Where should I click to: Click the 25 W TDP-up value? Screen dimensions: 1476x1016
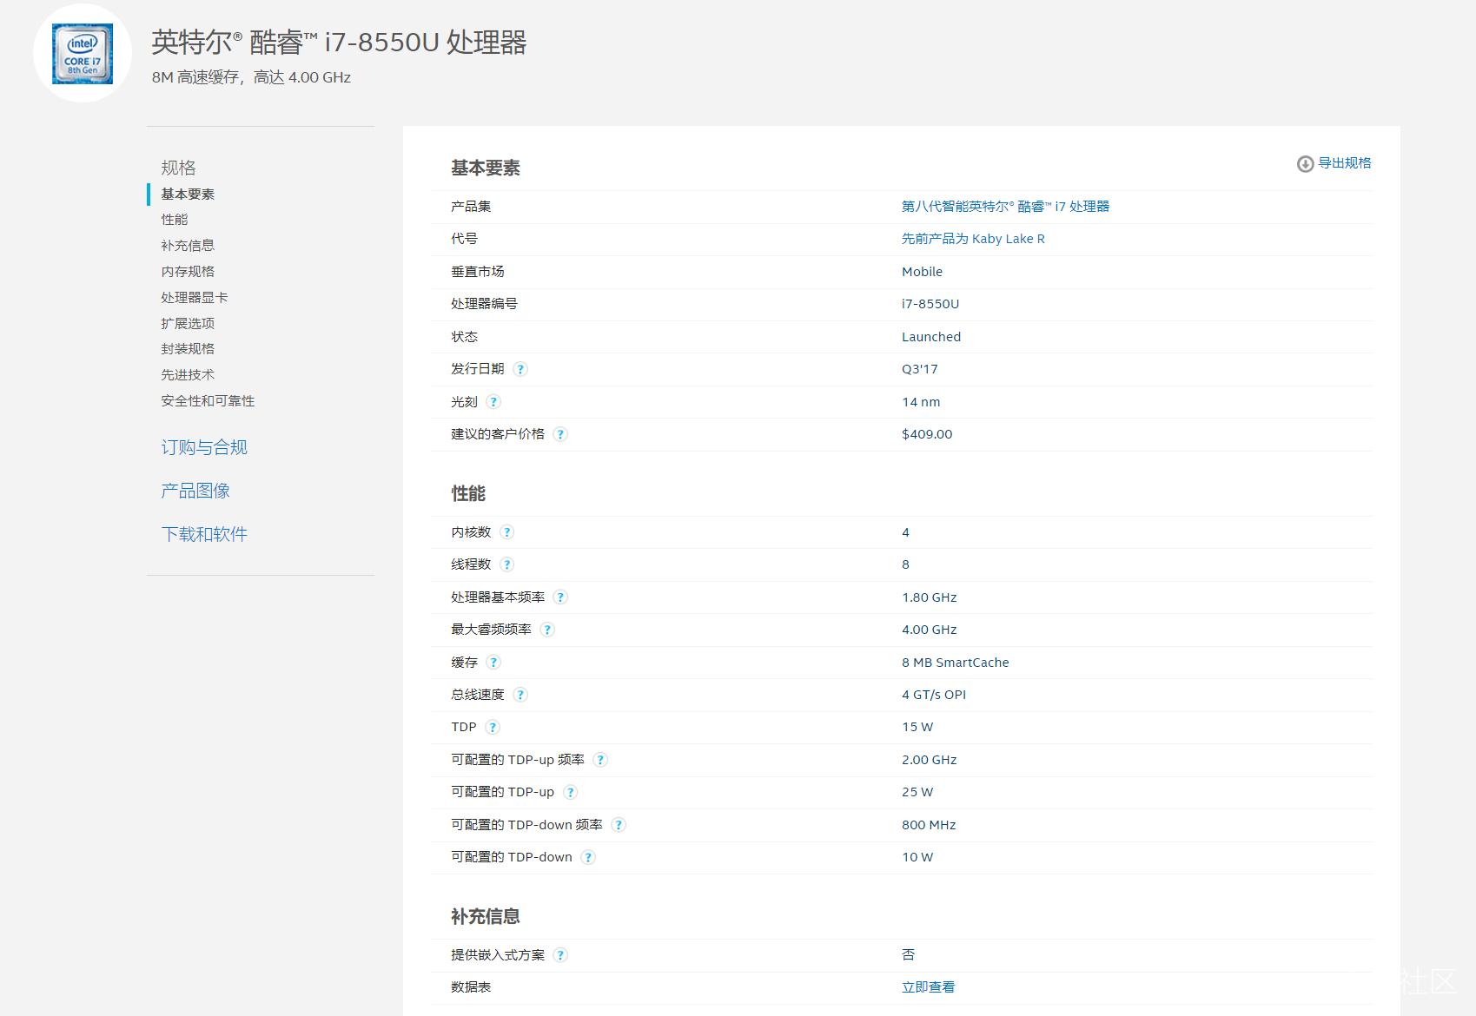click(917, 792)
